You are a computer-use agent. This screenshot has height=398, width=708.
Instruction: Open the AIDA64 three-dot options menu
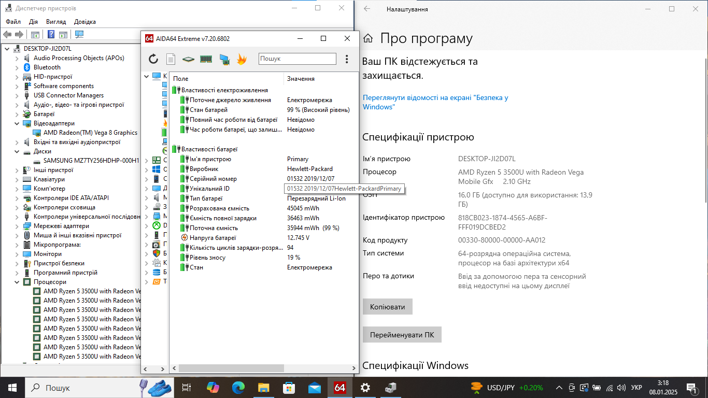347,59
